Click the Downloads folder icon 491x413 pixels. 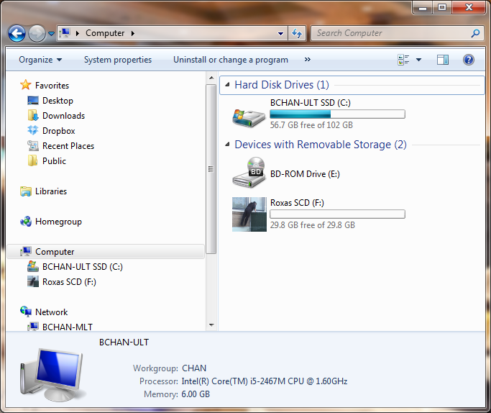[x=33, y=115]
